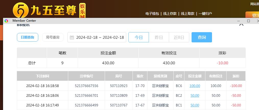Click the summary table's 笔数 header

pos(62,53)
